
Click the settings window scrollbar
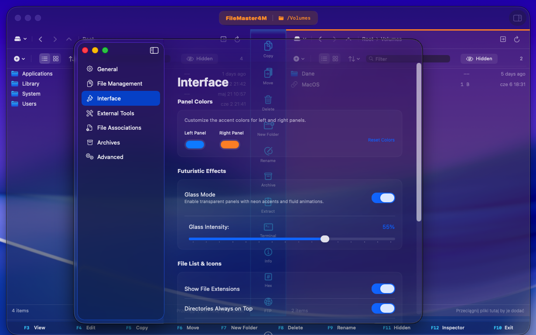coord(419,142)
